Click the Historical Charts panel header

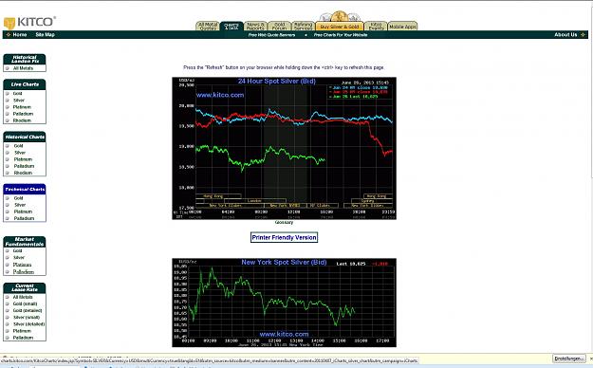[x=25, y=137]
